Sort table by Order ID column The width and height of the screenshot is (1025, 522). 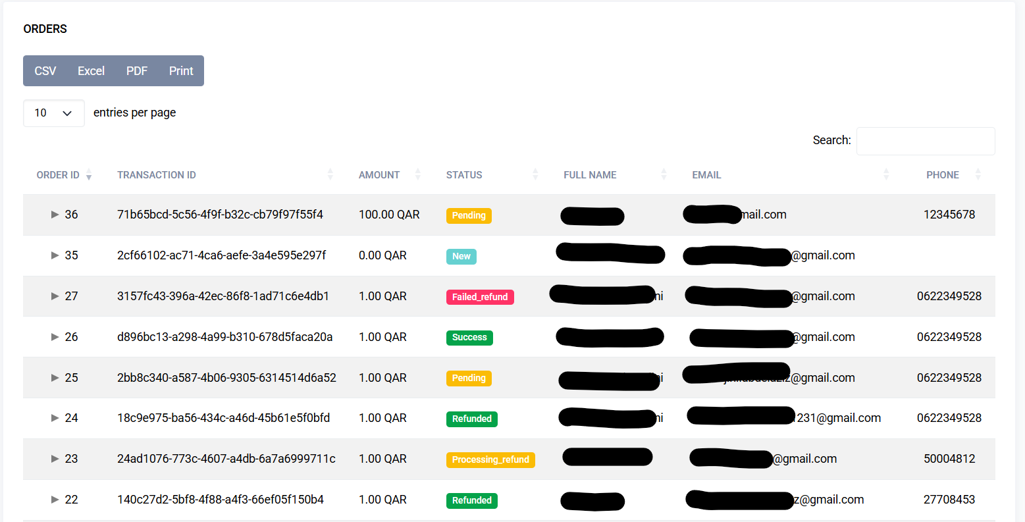pos(89,175)
